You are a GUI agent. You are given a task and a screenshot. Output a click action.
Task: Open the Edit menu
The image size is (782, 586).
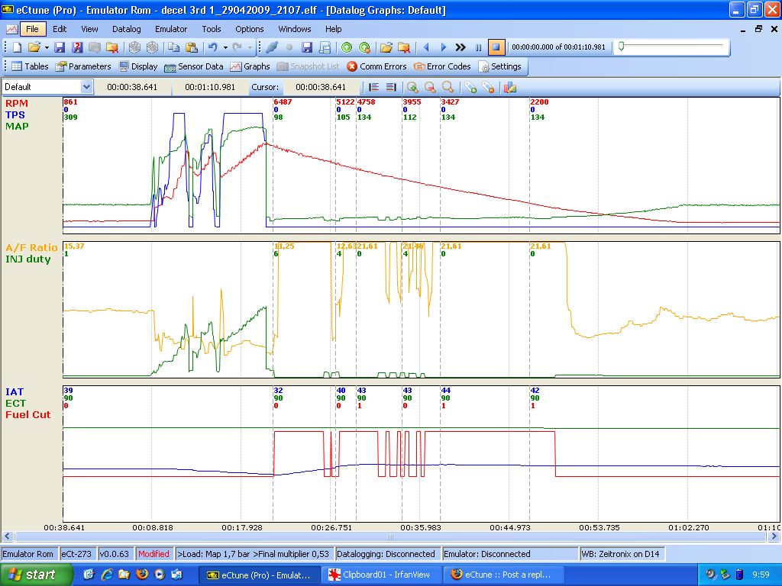60,29
